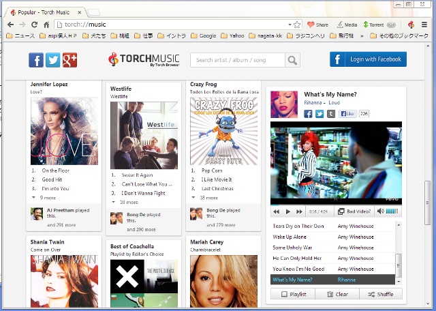Click the browser back arrow

click(x=11, y=25)
